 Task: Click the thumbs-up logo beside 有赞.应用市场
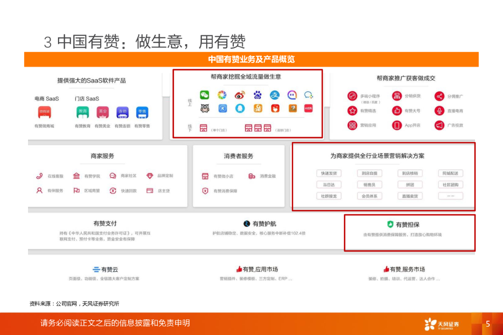pos(239,269)
